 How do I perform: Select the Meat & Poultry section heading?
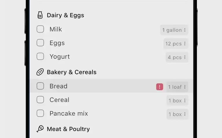68,129
